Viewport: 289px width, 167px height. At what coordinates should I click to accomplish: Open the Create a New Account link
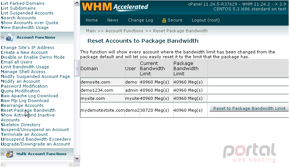[24, 52]
